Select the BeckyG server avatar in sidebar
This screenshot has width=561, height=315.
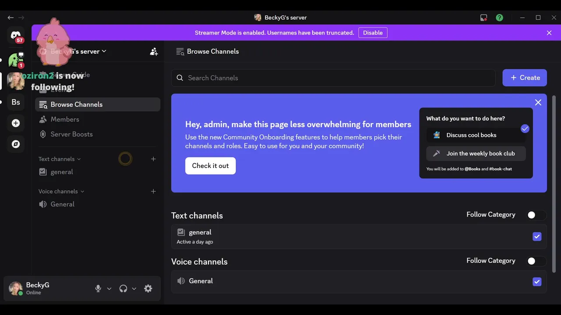click(x=16, y=81)
